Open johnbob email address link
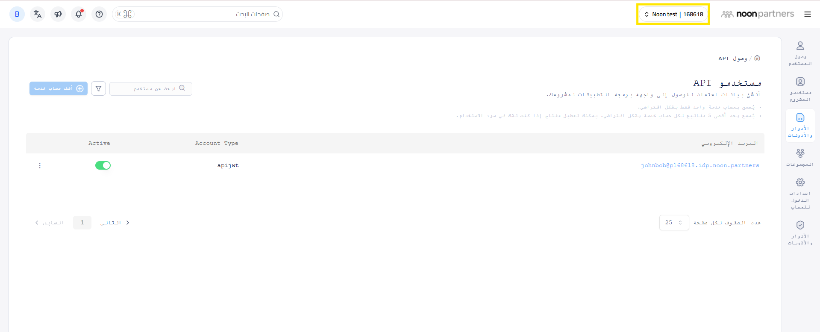820x332 pixels. point(700,165)
